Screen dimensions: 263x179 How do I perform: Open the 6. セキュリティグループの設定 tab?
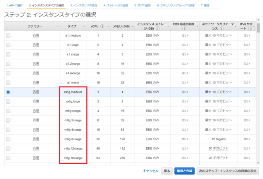175,6
